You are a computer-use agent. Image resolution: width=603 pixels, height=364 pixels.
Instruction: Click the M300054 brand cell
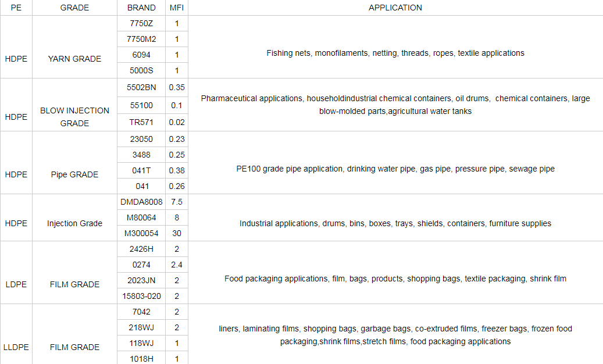(141, 233)
